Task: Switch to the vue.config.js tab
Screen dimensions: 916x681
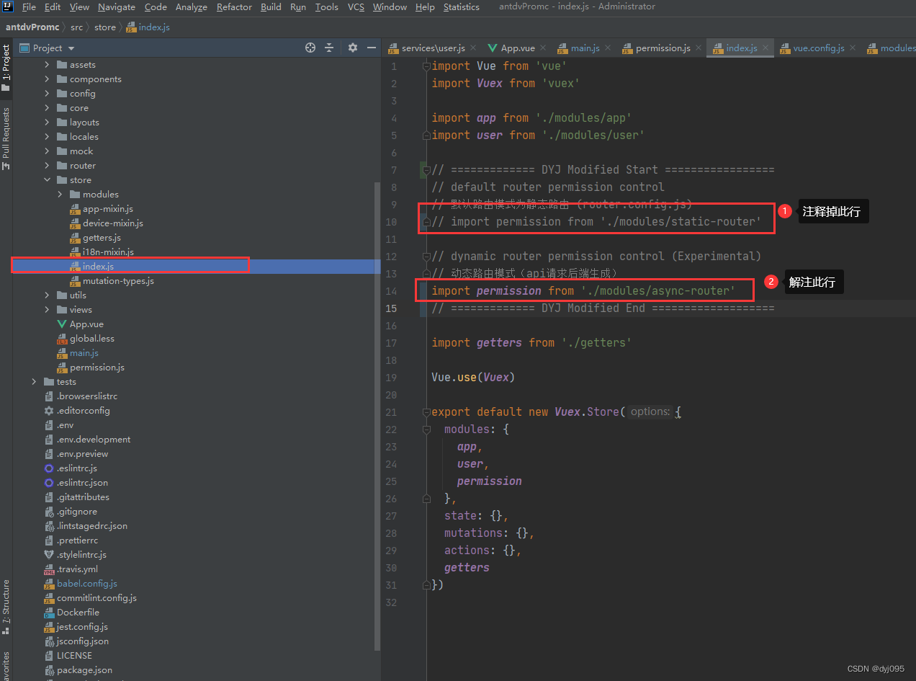Action: (x=818, y=48)
